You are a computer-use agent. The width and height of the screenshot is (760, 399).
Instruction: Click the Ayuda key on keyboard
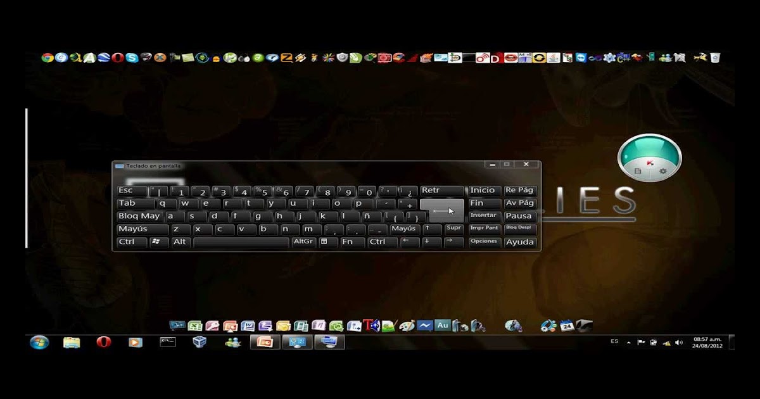(x=520, y=242)
